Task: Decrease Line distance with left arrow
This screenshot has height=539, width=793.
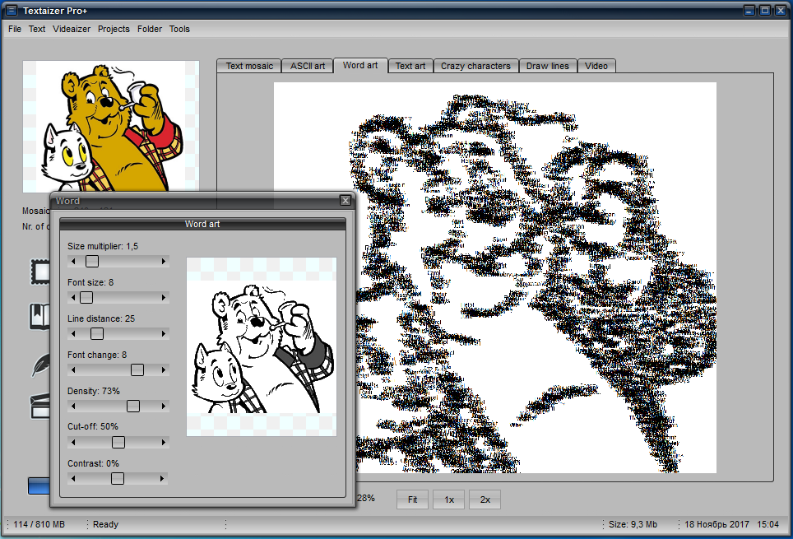Action: point(74,333)
